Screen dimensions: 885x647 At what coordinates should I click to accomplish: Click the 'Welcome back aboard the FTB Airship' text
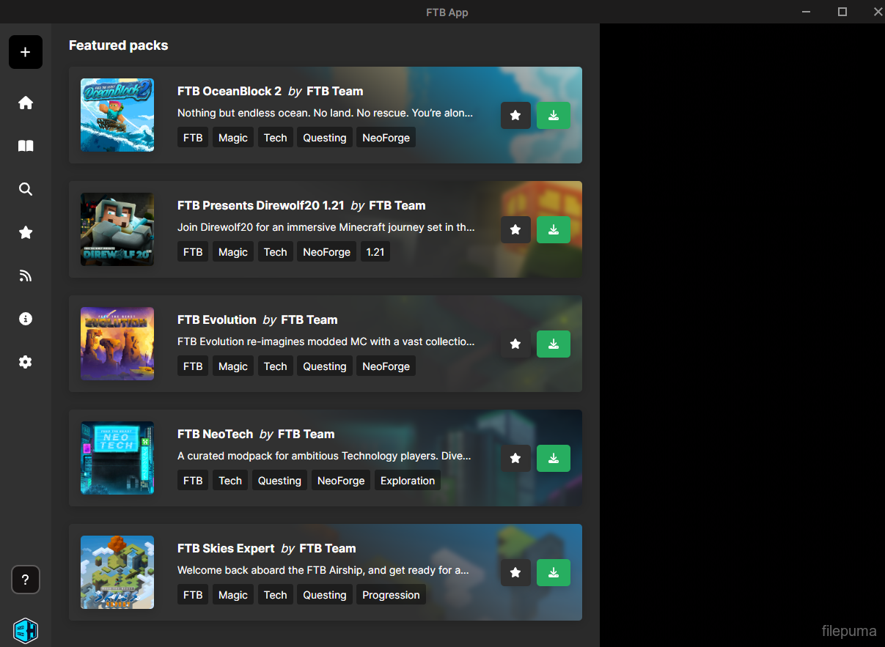click(323, 570)
